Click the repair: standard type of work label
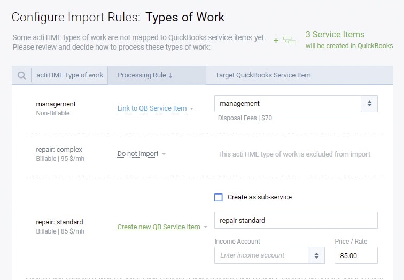Screen dimensions: 404x280 pos(59,222)
